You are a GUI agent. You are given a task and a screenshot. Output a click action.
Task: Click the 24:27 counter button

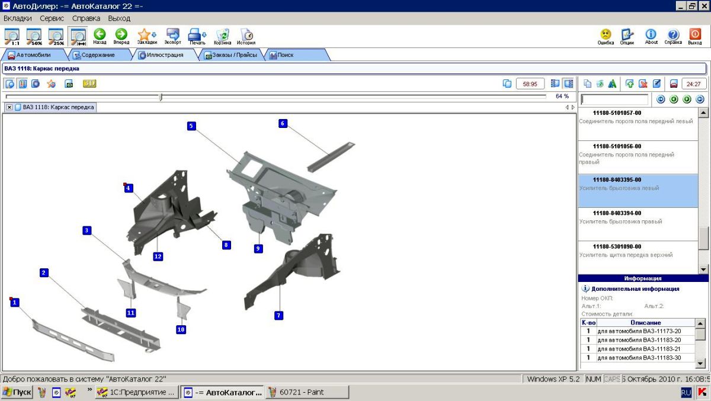pyautogui.click(x=694, y=84)
